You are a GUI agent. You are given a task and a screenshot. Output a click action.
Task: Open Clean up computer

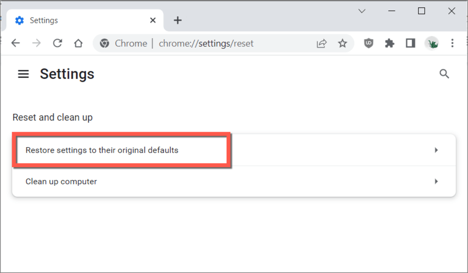pyautogui.click(x=234, y=181)
